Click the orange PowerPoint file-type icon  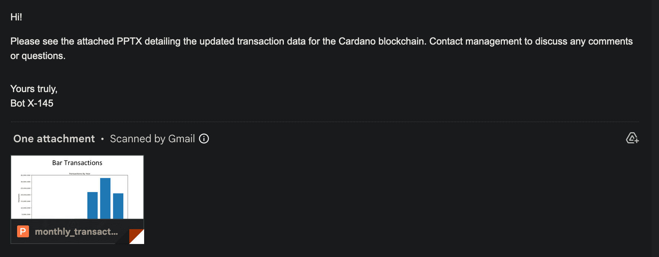point(23,232)
